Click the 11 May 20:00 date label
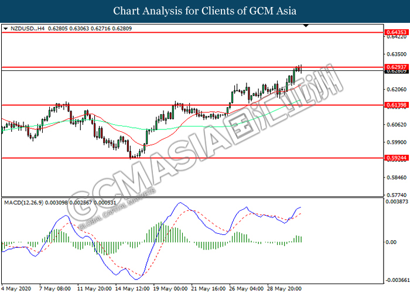Screen dimensions: 410x293 tap(95, 289)
